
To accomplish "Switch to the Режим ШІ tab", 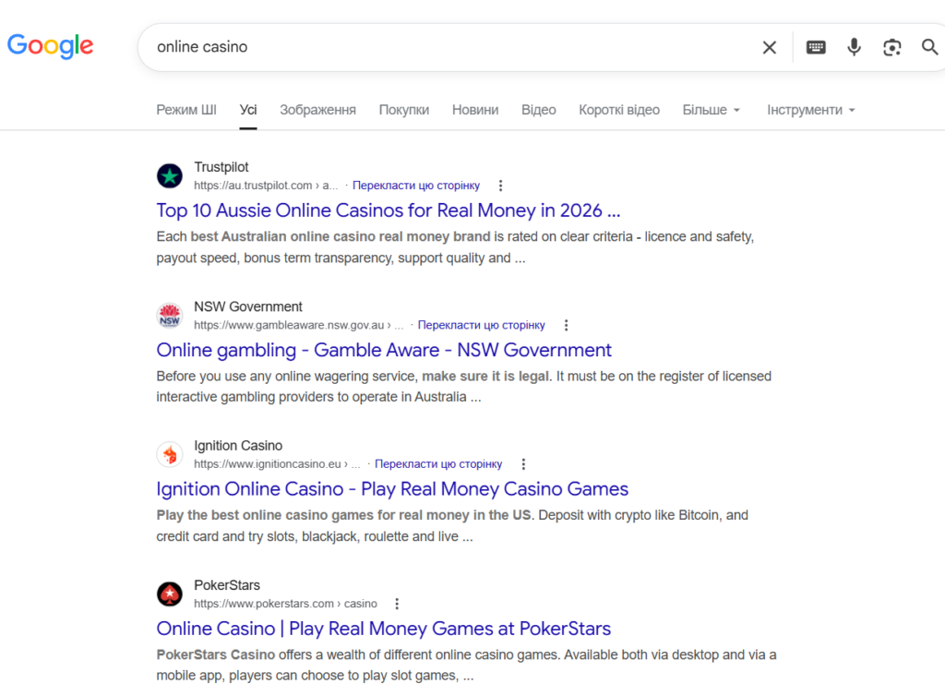I will [x=186, y=110].
